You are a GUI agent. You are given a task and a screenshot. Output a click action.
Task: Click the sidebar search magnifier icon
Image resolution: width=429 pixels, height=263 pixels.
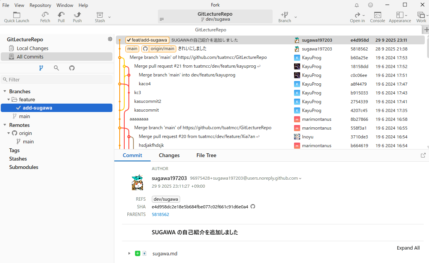pos(57,68)
